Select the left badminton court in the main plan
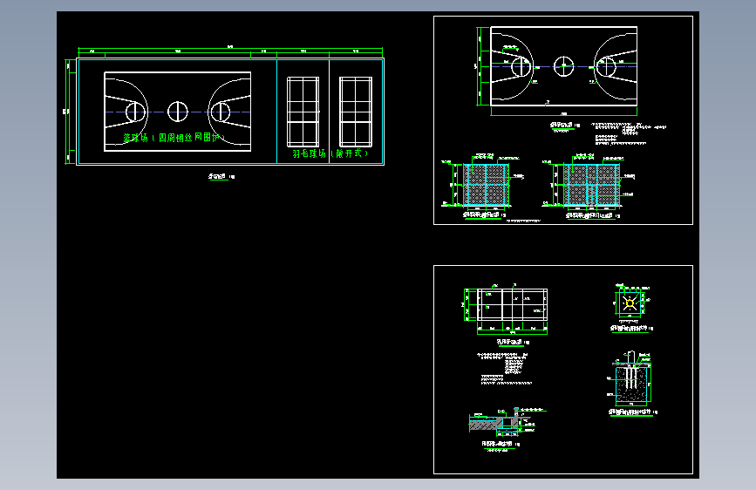The width and height of the screenshot is (756, 490). (303, 112)
